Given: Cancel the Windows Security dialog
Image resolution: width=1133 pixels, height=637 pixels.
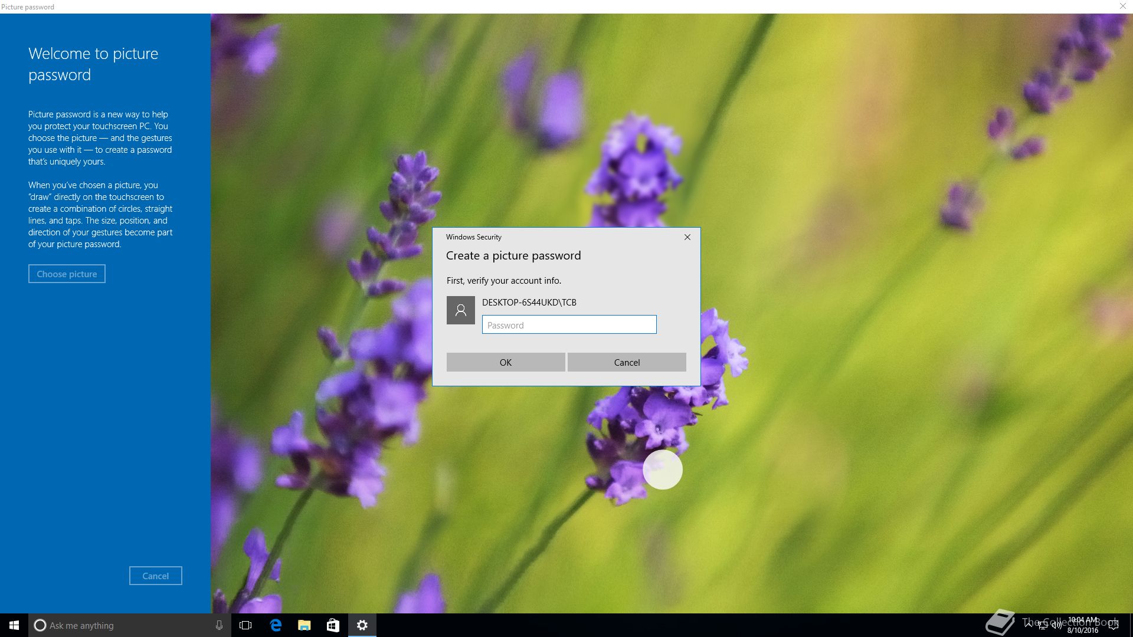Looking at the screenshot, I should pyautogui.click(x=627, y=362).
